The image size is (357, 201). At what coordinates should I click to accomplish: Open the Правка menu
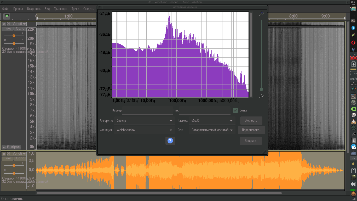pos(18,9)
